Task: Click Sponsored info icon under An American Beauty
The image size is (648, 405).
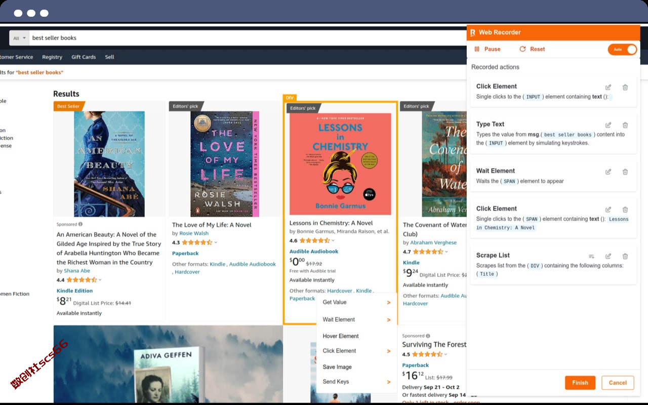Action: pyautogui.click(x=80, y=224)
